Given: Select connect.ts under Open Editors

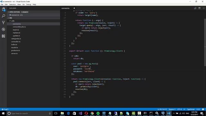Looking at the screenshot, I should click(x=33, y=15).
